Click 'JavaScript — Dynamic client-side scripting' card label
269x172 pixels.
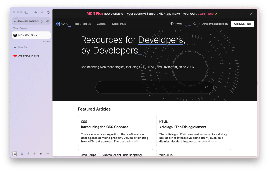click(x=111, y=155)
